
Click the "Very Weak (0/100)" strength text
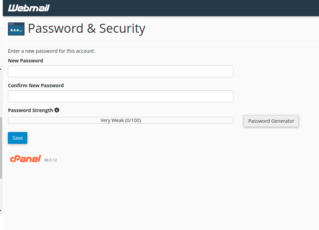tap(120, 120)
